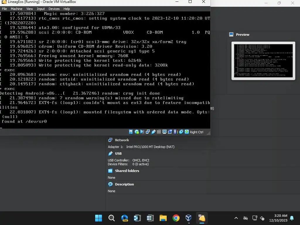Open the Windows Start menu

[x=98, y=218]
